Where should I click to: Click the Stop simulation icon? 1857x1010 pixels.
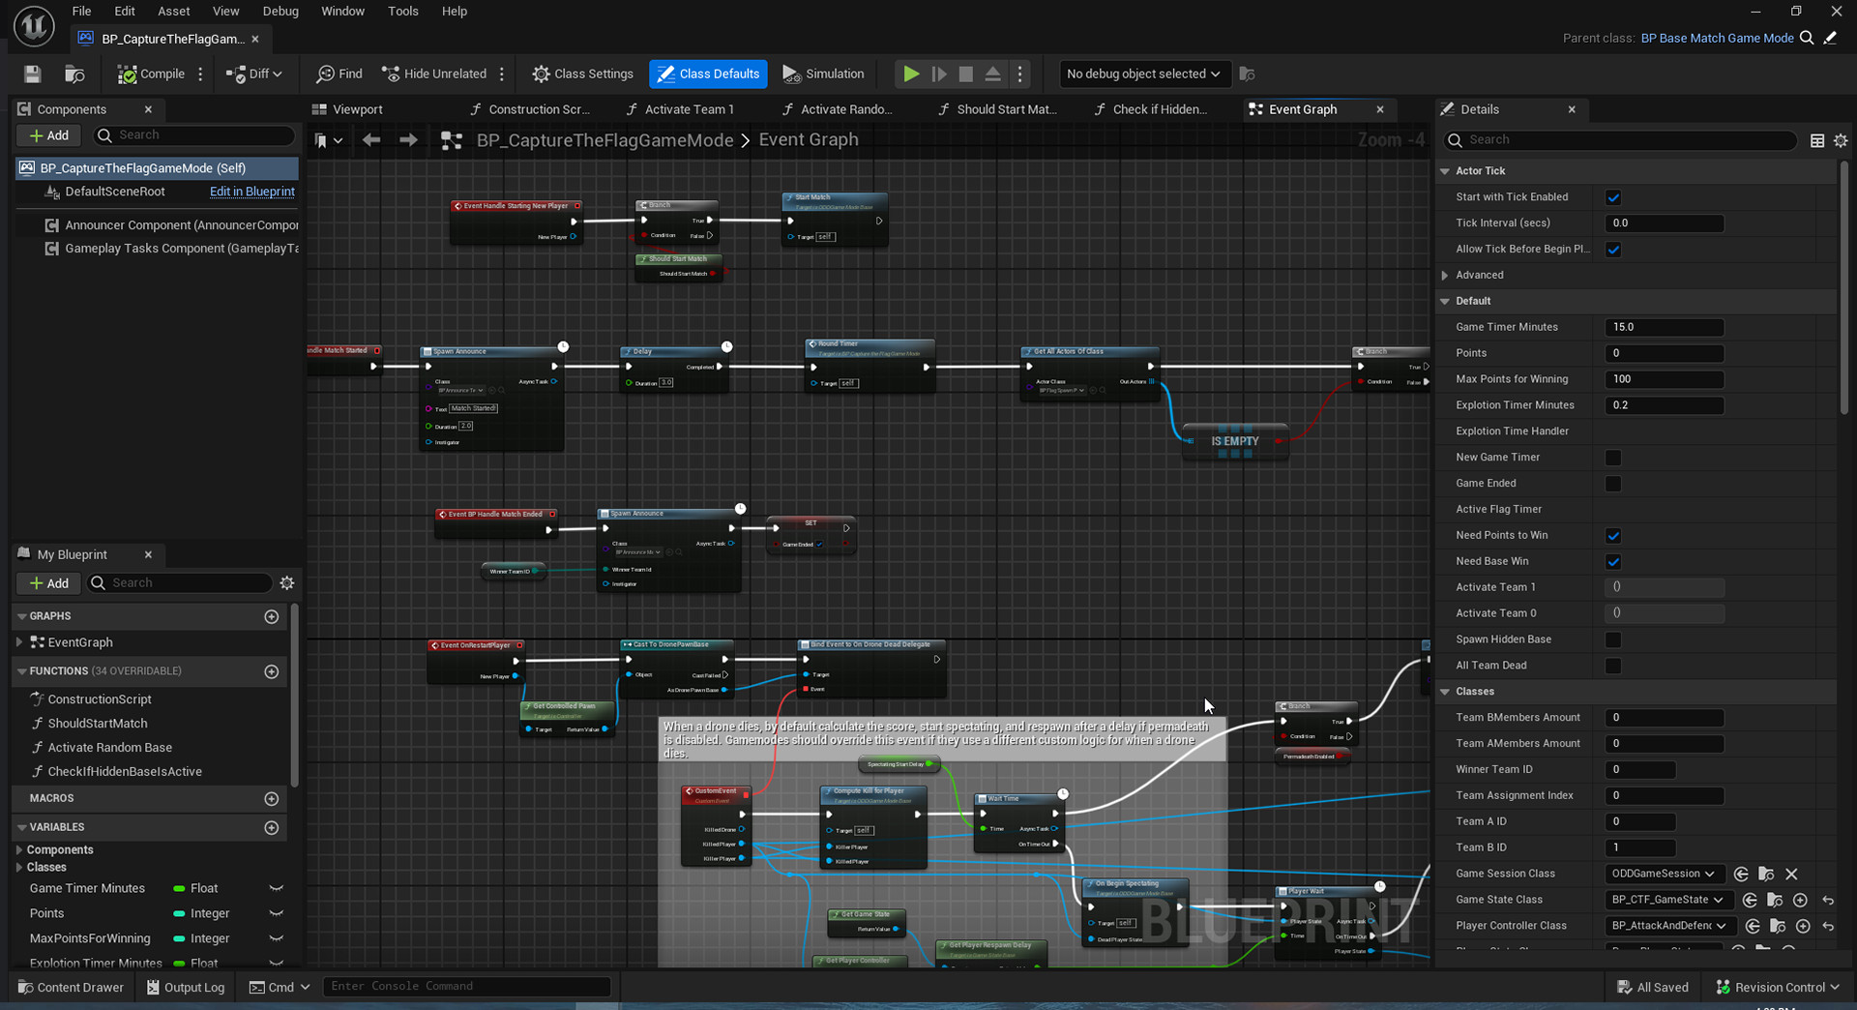coord(965,74)
